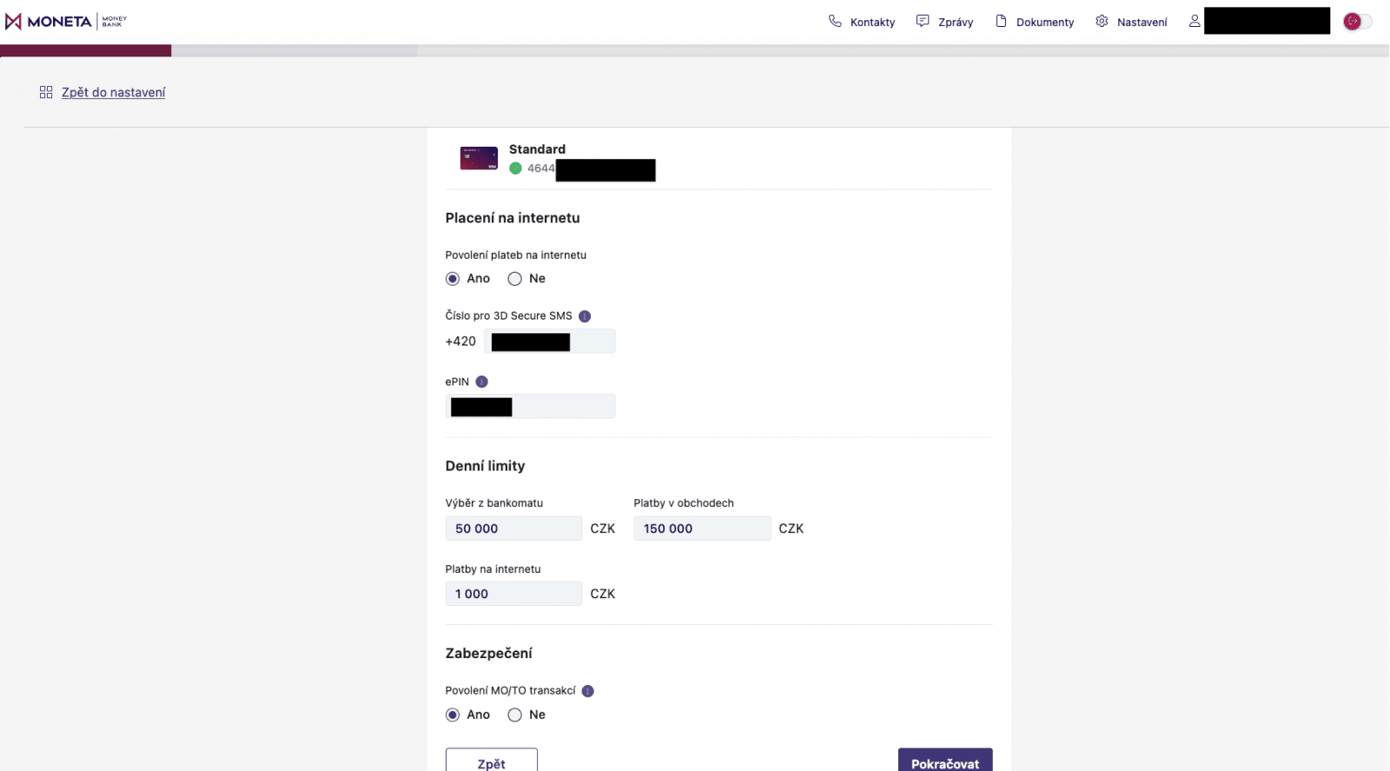The height and width of the screenshot is (771, 1390).
Task: Click the Kontakty phone icon
Action: (835, 21)
